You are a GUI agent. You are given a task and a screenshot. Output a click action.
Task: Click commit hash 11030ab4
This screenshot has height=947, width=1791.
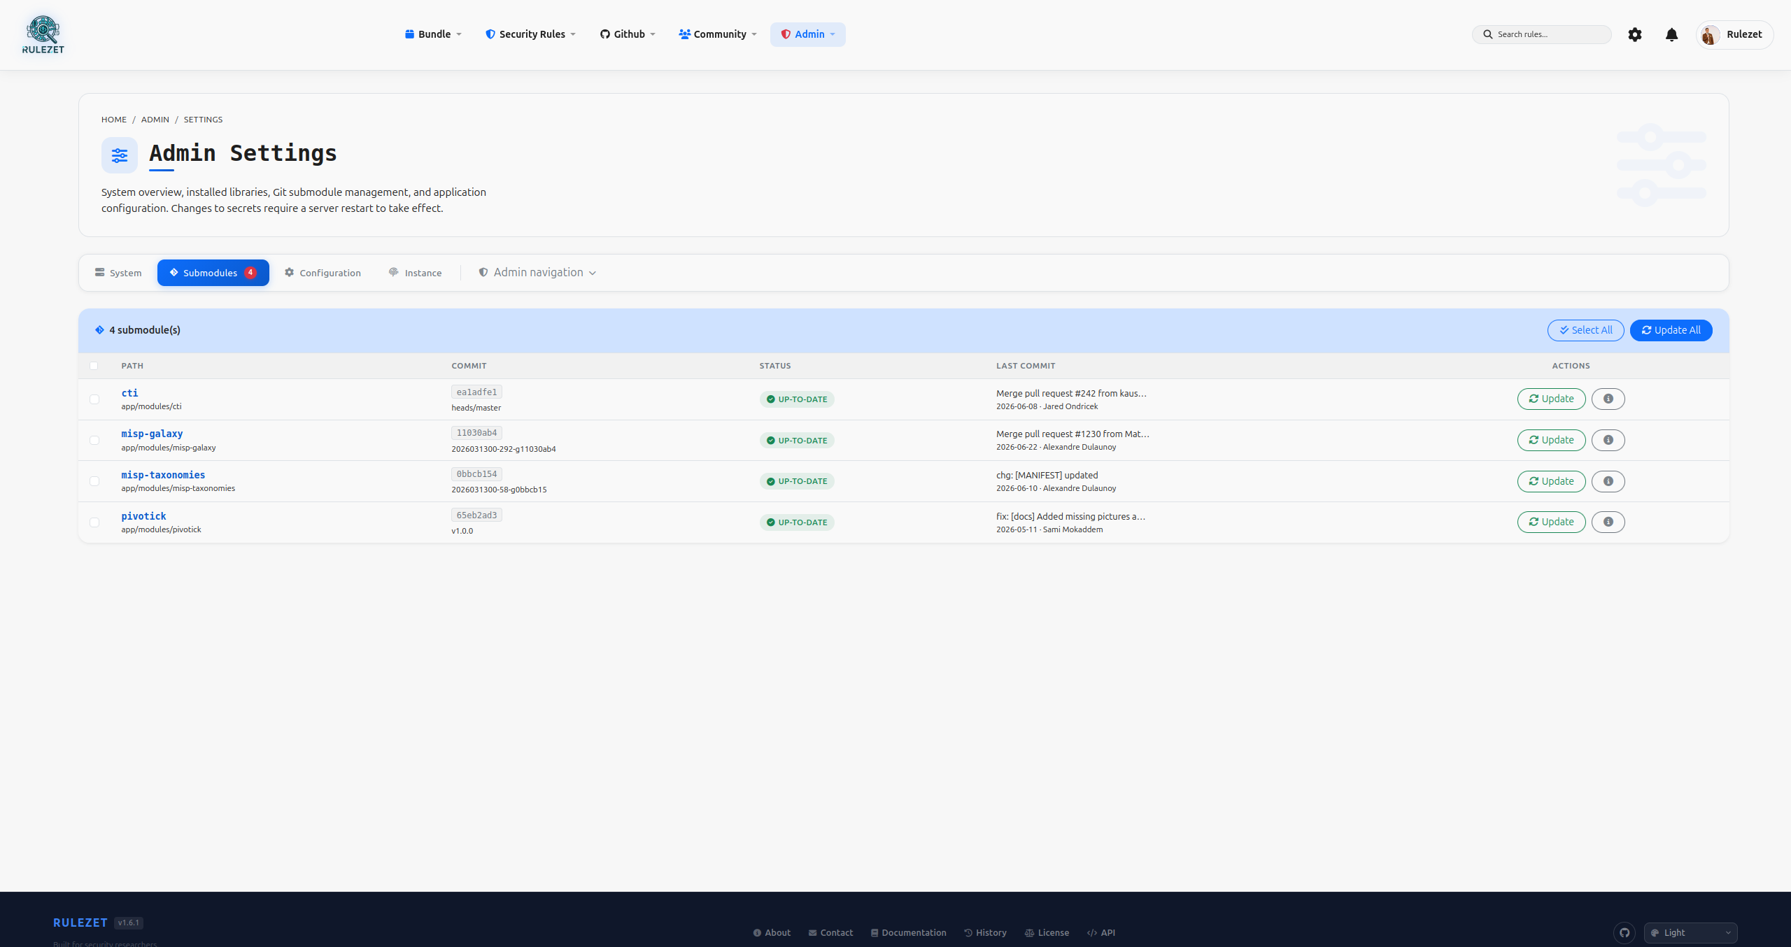[476, 433]
